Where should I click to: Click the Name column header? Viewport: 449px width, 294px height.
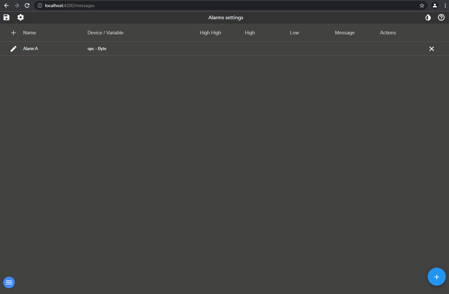pyautogui.click(x=30, y=33)
